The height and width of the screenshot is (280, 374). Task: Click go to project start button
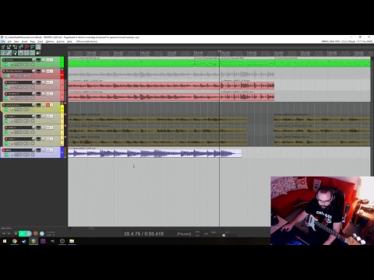pos(4,233)
